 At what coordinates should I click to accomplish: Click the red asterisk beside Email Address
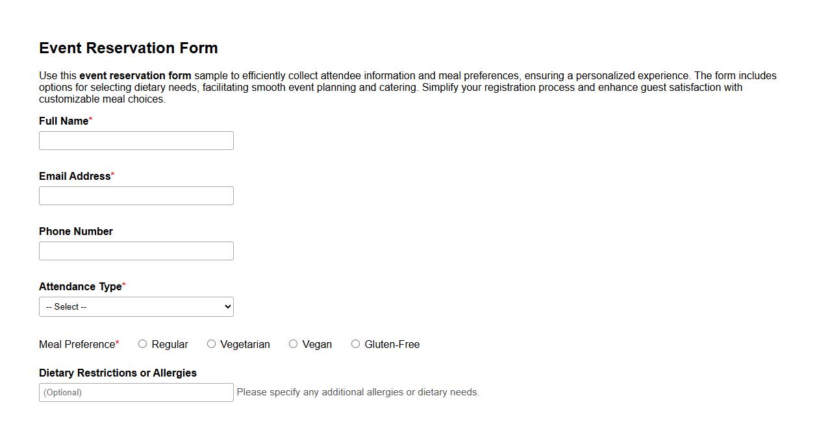coord(112,174)
